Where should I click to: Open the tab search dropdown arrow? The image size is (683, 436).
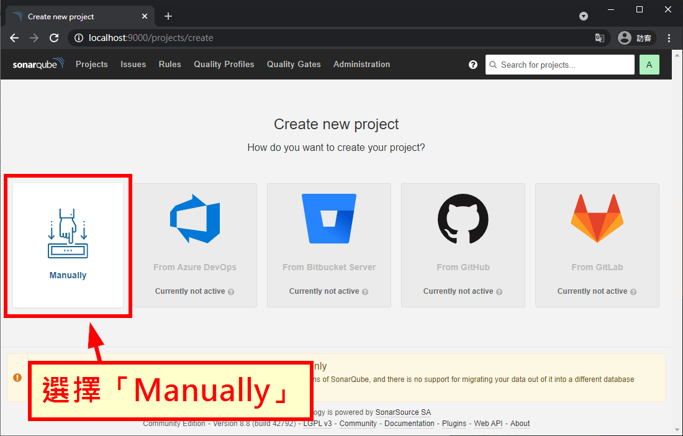[x=584, y=17]
